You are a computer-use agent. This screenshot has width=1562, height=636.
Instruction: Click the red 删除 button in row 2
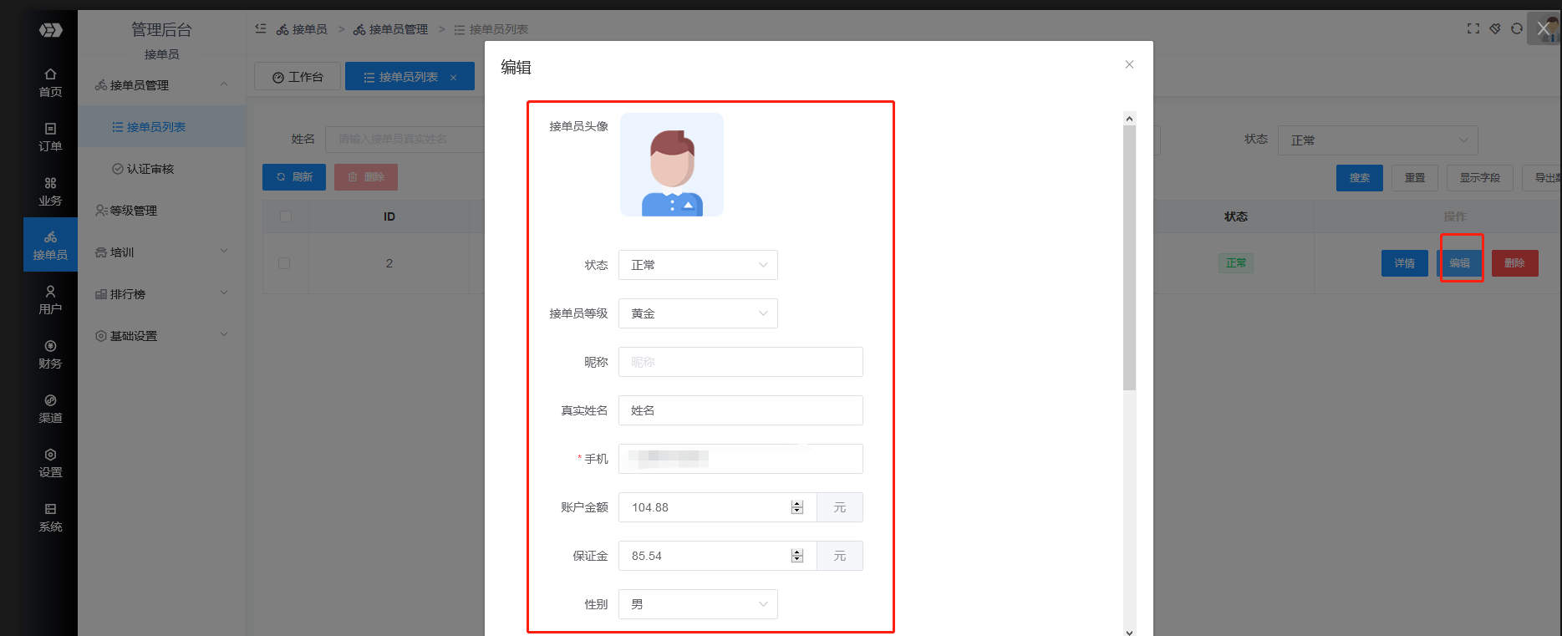pyautogui.click(x=1515, y=263)
